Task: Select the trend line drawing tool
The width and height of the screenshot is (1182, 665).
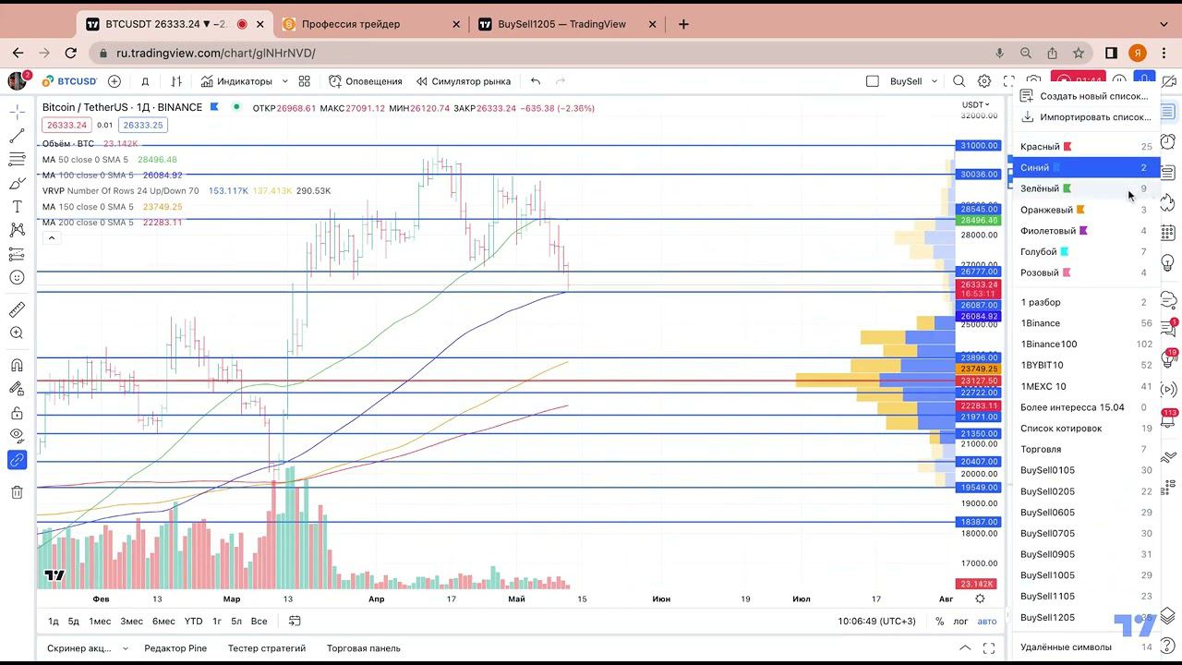Action: point(17,136)
